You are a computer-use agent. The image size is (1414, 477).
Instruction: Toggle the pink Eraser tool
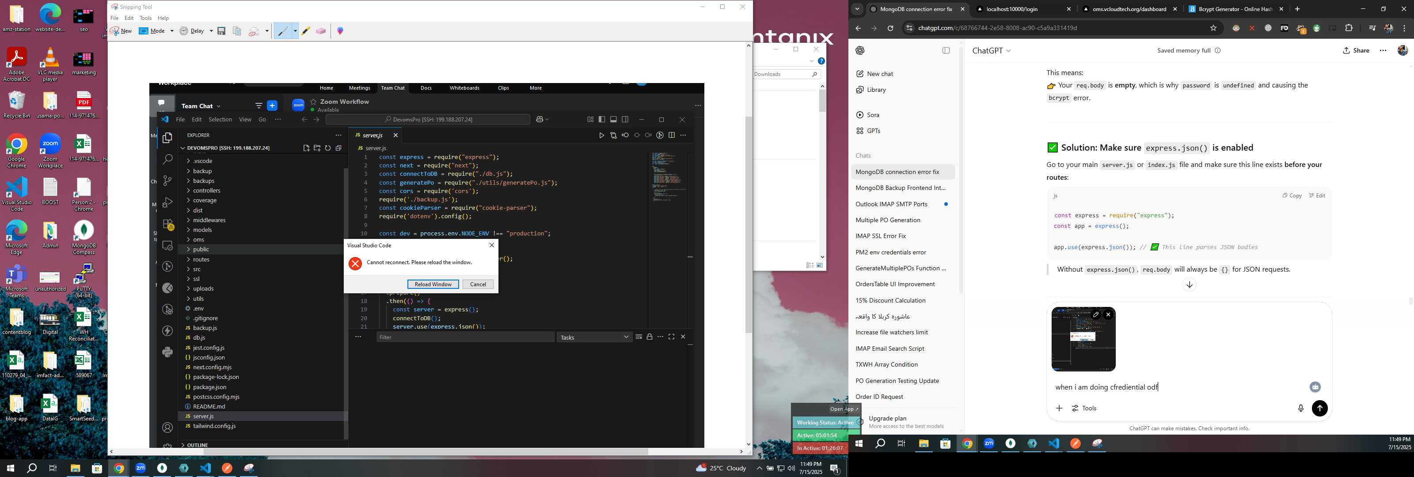pos(321,31)
